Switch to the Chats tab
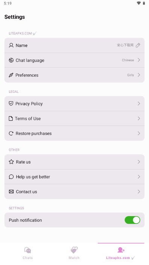Screen dimensions: 149x265 coord(27,253)
